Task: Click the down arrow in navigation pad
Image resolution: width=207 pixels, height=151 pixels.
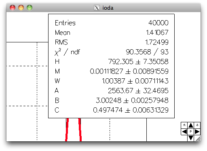Action: [x=191, y=138]
